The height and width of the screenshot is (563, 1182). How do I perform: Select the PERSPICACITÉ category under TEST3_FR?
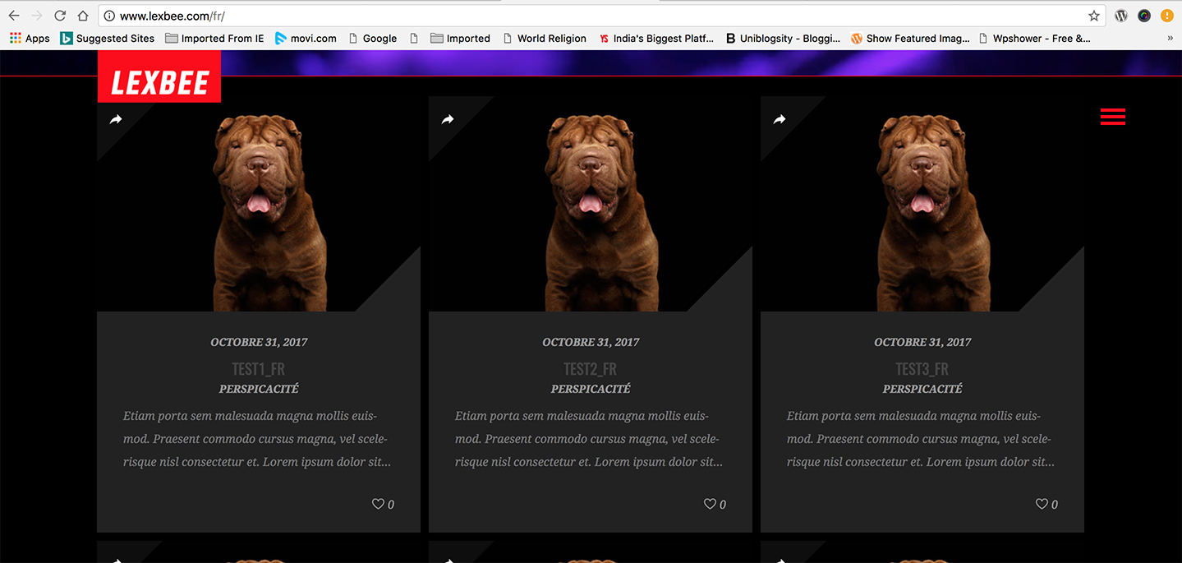coord(922,389)
